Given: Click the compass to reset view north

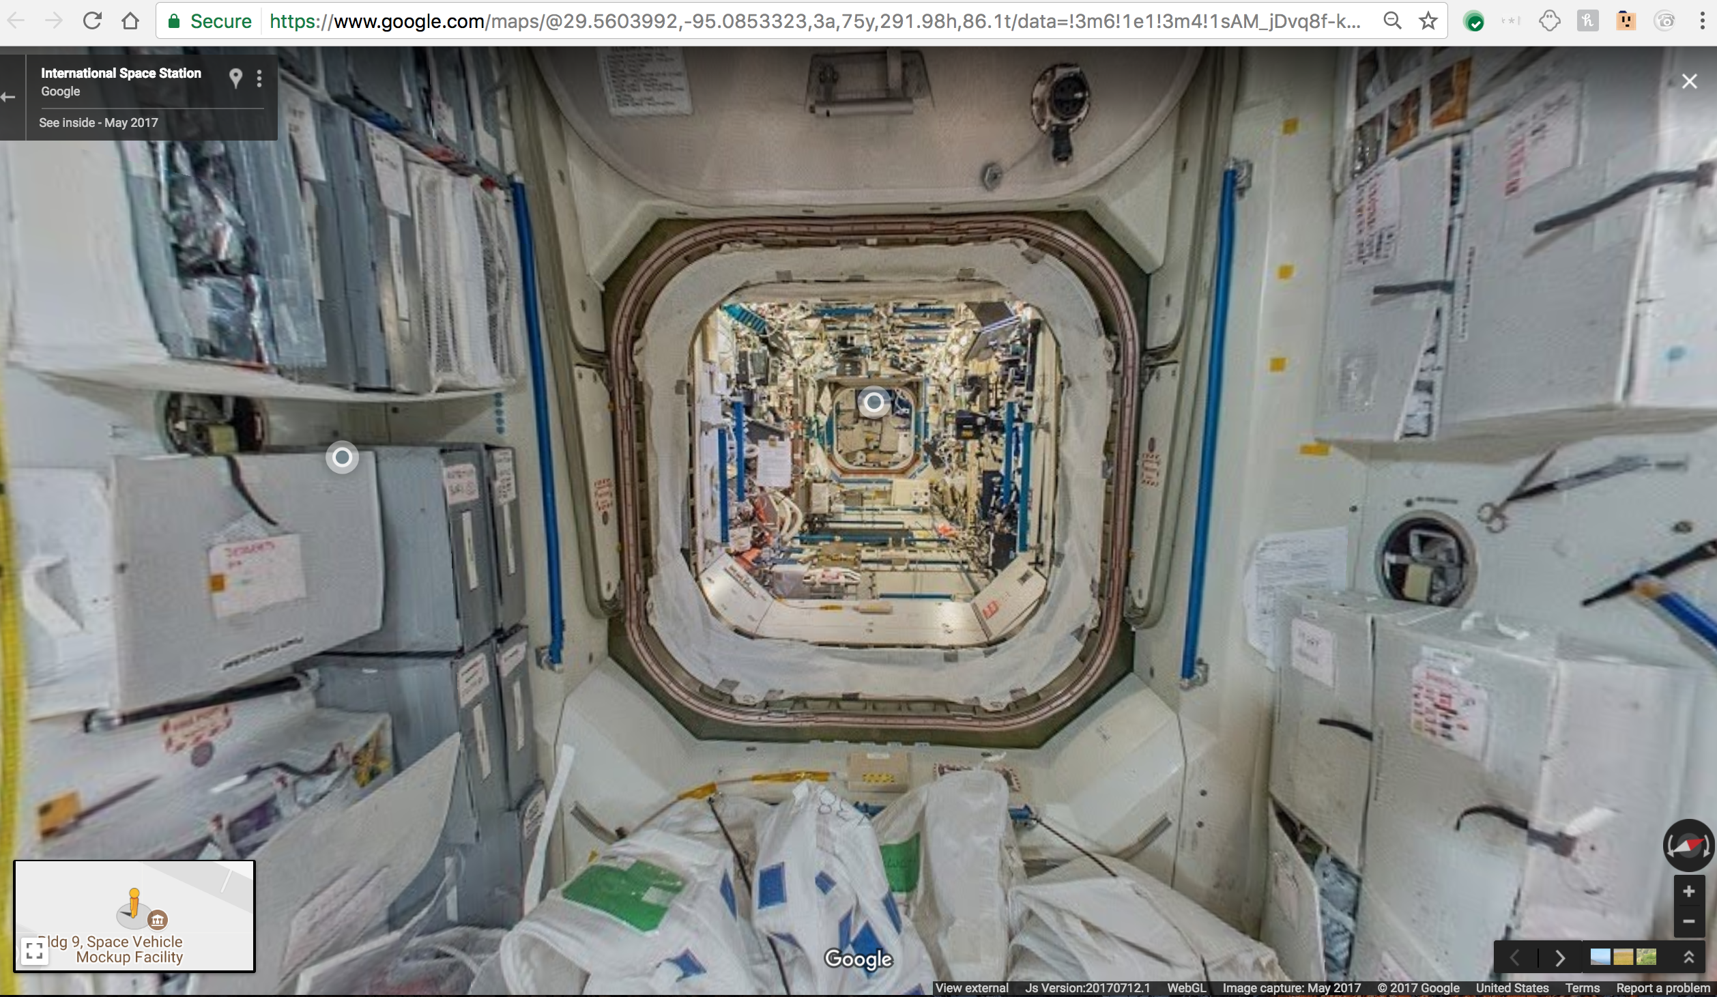Looking at the screenshot, I should [1688, 846].
